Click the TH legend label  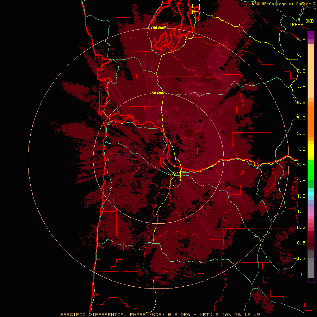coord(303,274)
